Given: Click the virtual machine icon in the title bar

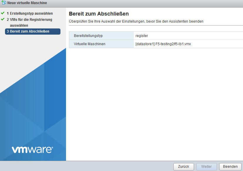Looking at the screenshot, I should click(x=4, y=3).
